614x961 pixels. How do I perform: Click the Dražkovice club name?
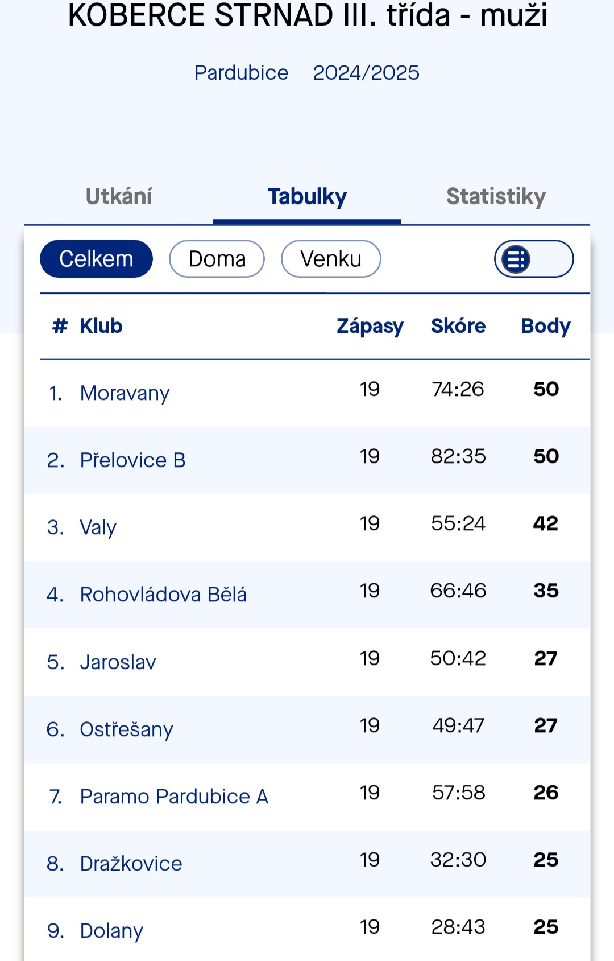coord(131,864)
